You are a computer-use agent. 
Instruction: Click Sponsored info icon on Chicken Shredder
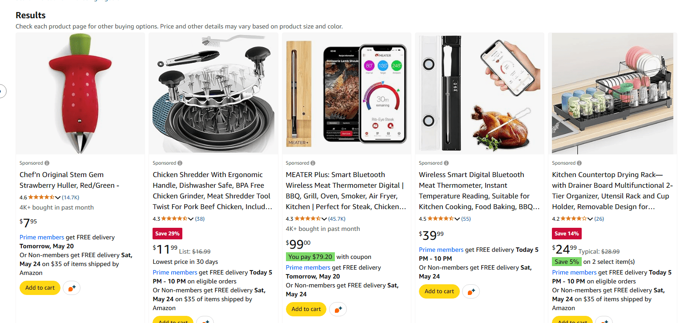(180, 163)
